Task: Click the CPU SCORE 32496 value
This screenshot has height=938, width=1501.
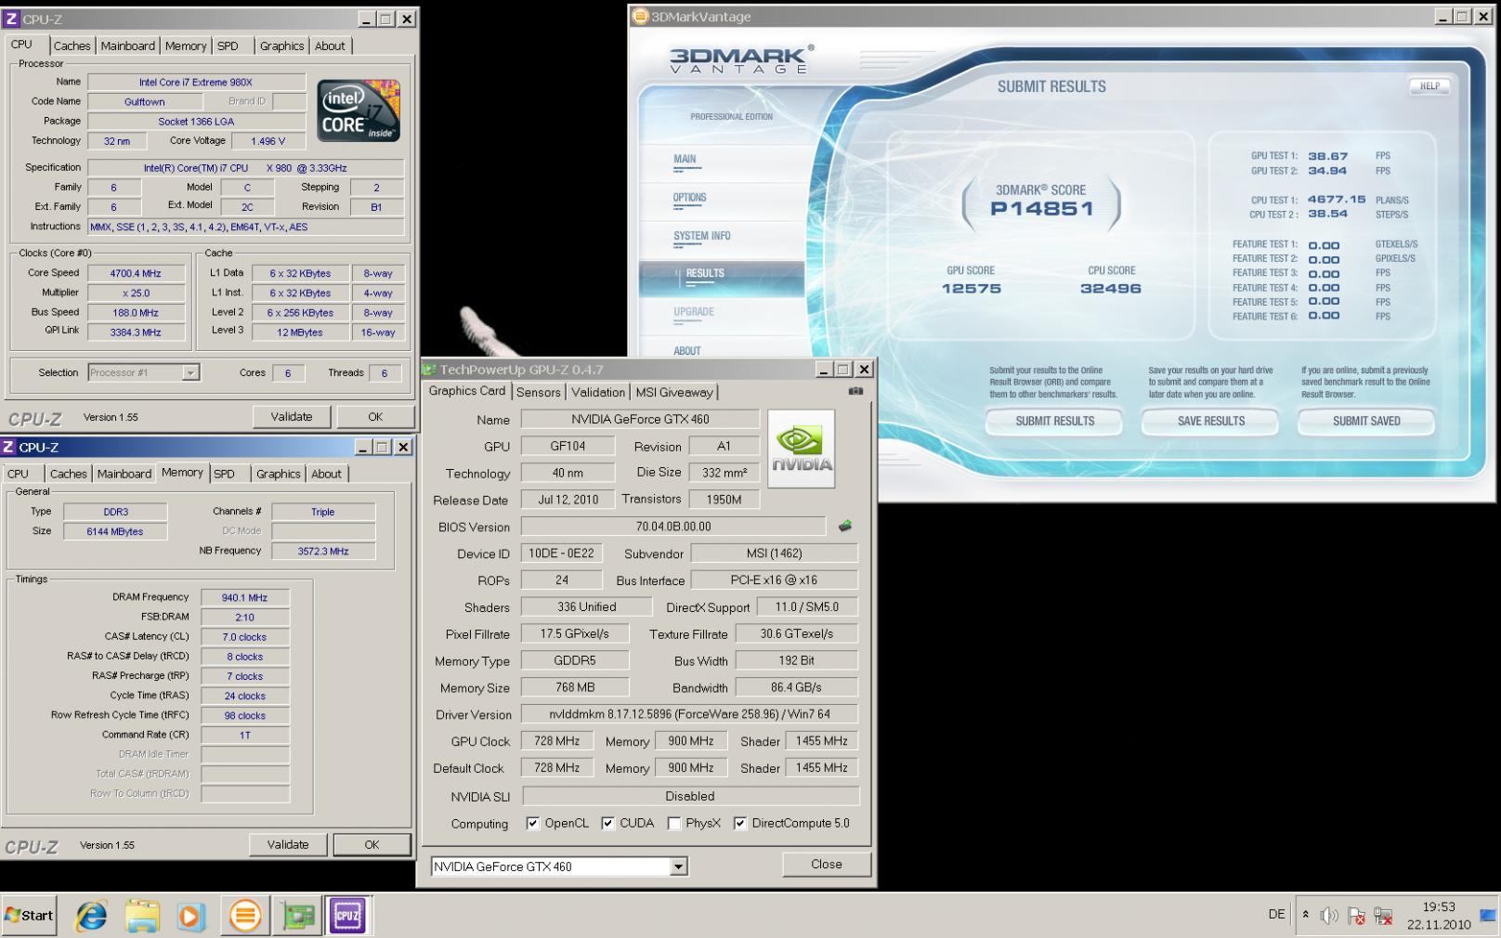Action: (x=1111, y=288)
